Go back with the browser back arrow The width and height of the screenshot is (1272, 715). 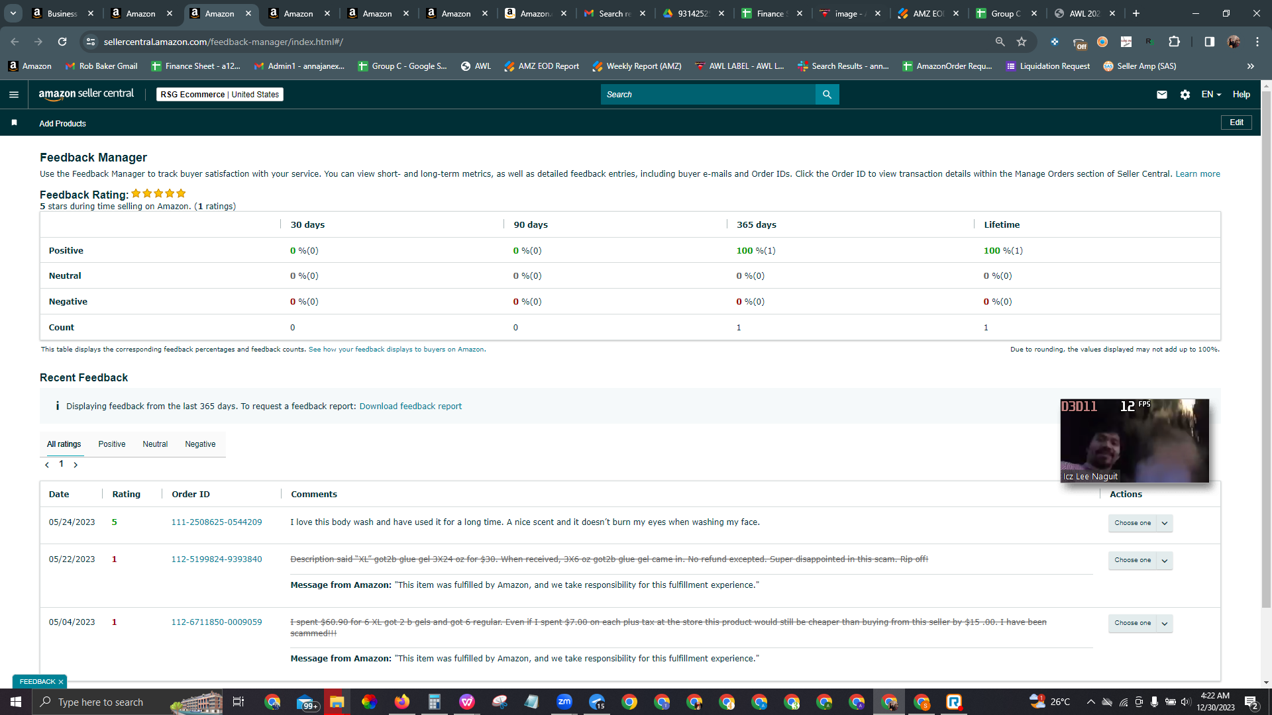click(15, 42)
